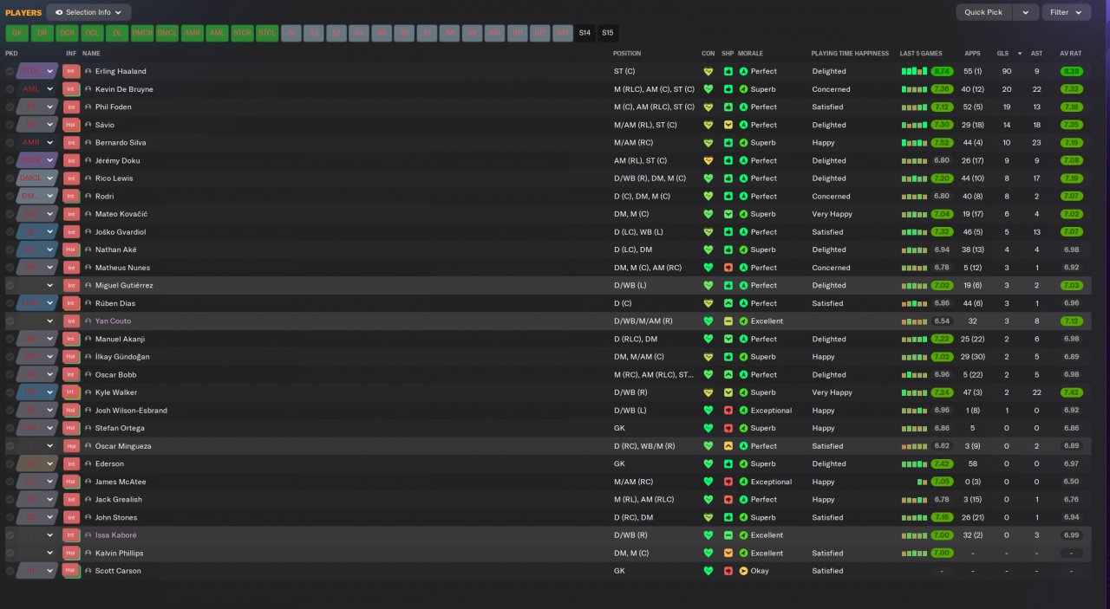Open İlkay Gündoğan's player profile
The height and width of the screenshot is (609, 1110).
point(122,357)
